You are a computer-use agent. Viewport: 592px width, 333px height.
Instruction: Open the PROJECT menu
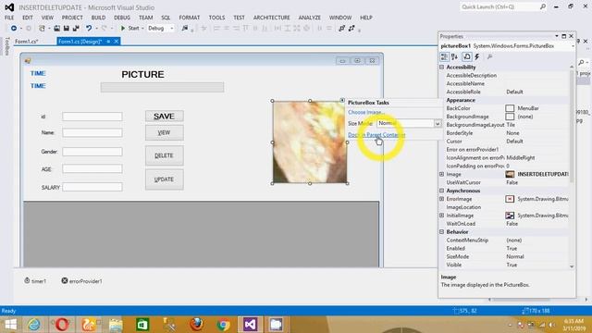[x=72, y=18]
